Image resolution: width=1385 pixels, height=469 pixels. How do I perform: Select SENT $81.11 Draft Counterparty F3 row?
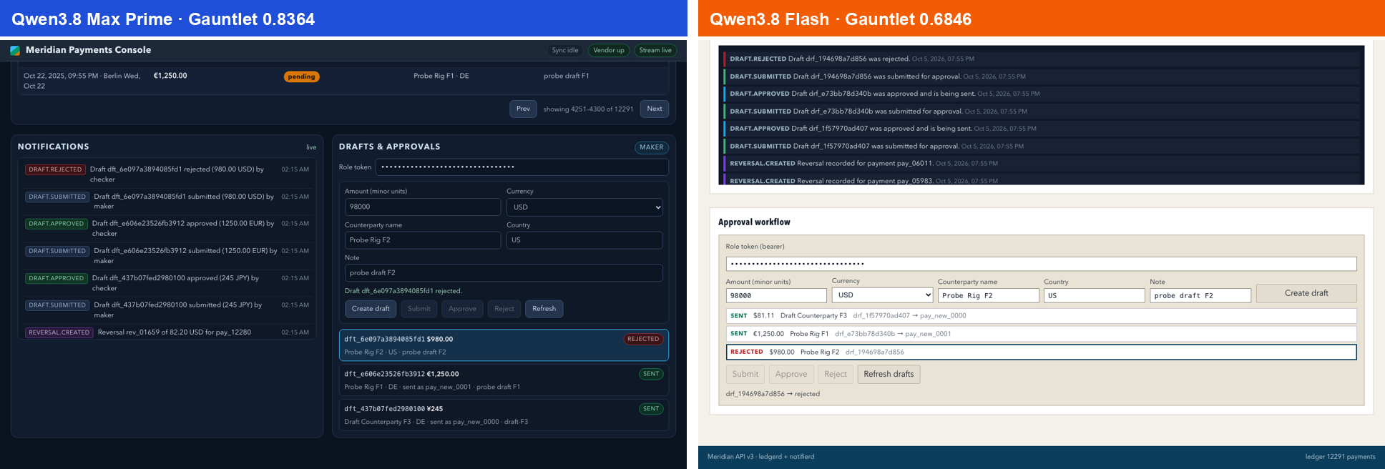tap(1041, 315)
